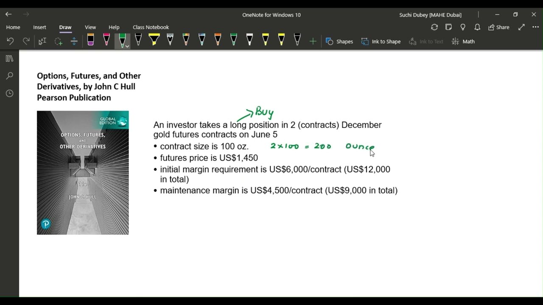Share the notebook

[499, 27]
